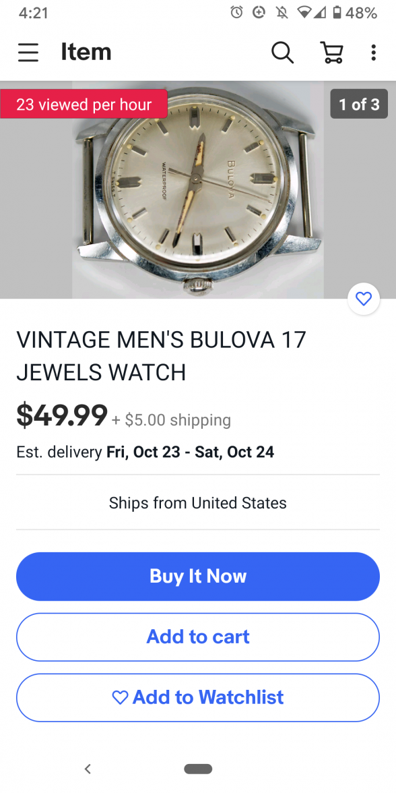
Task: Tap the search magnifier icon
Action: 282,52
